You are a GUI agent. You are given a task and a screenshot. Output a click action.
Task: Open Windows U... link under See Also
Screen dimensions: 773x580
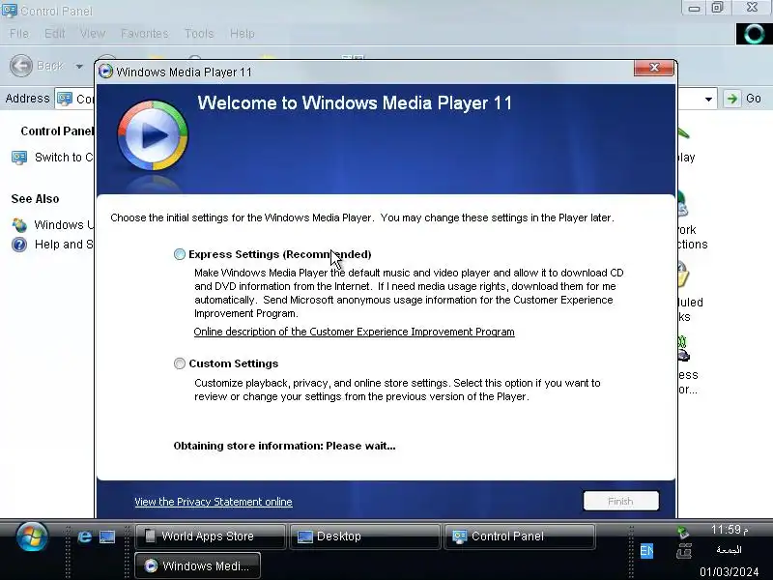64,225
